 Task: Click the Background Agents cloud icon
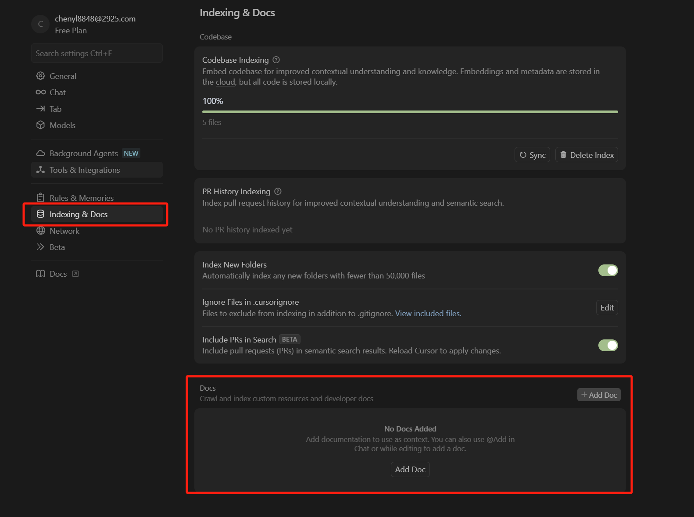tap(40, 153)
